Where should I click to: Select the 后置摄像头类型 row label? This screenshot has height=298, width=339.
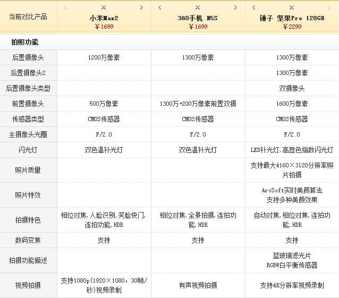click(28, 88)
